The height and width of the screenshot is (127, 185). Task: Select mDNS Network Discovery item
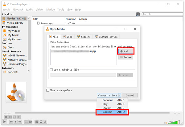click(x=14, y=55)
